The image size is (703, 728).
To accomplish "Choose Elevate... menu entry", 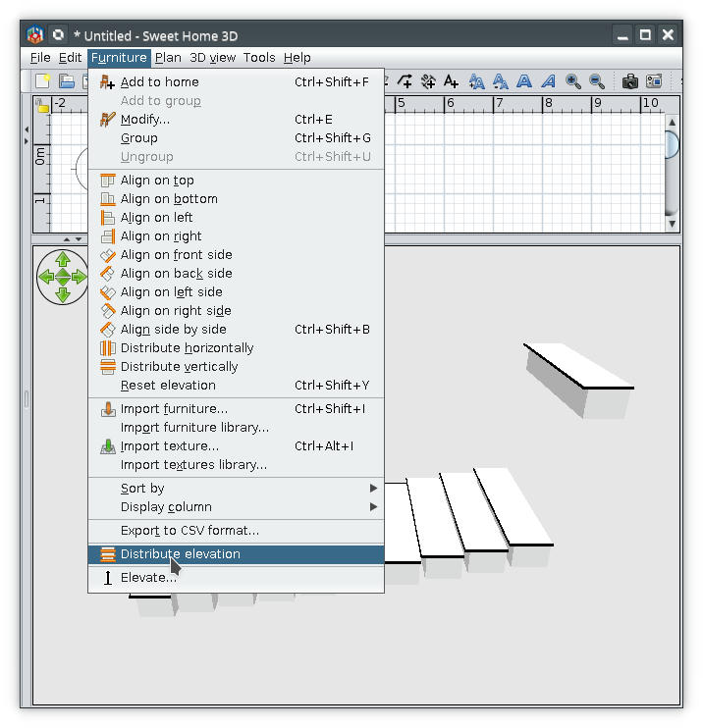I will 236,577.
